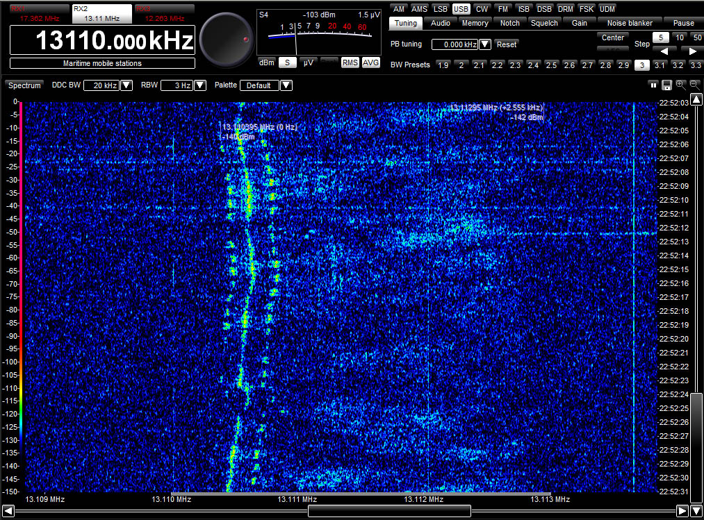This screenshot has width=704, height=520.
Task: Open the Audio tab
Action: 441,24
